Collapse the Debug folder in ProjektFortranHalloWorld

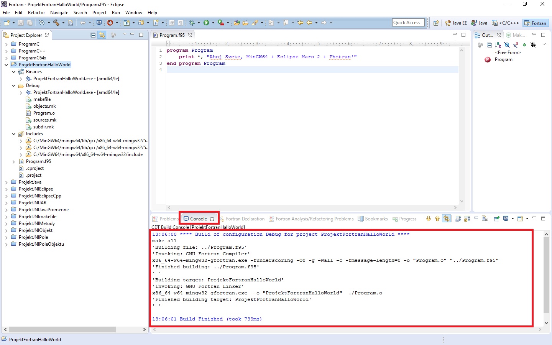[13, 85]
